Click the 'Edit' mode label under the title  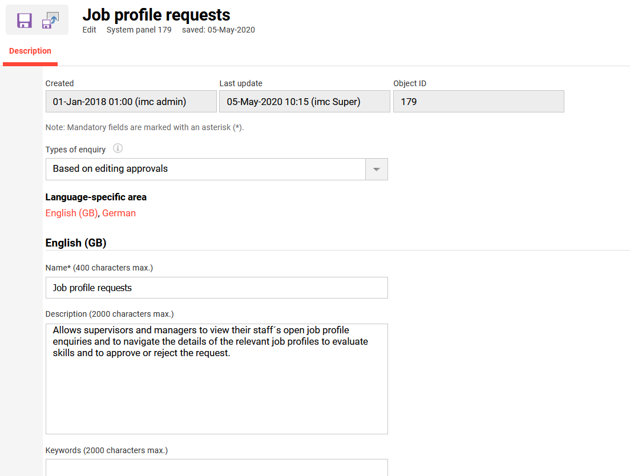click(89, 30)
